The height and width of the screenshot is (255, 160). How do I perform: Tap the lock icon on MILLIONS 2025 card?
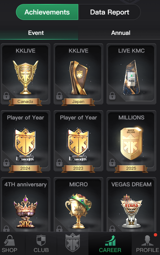[112, 163]
